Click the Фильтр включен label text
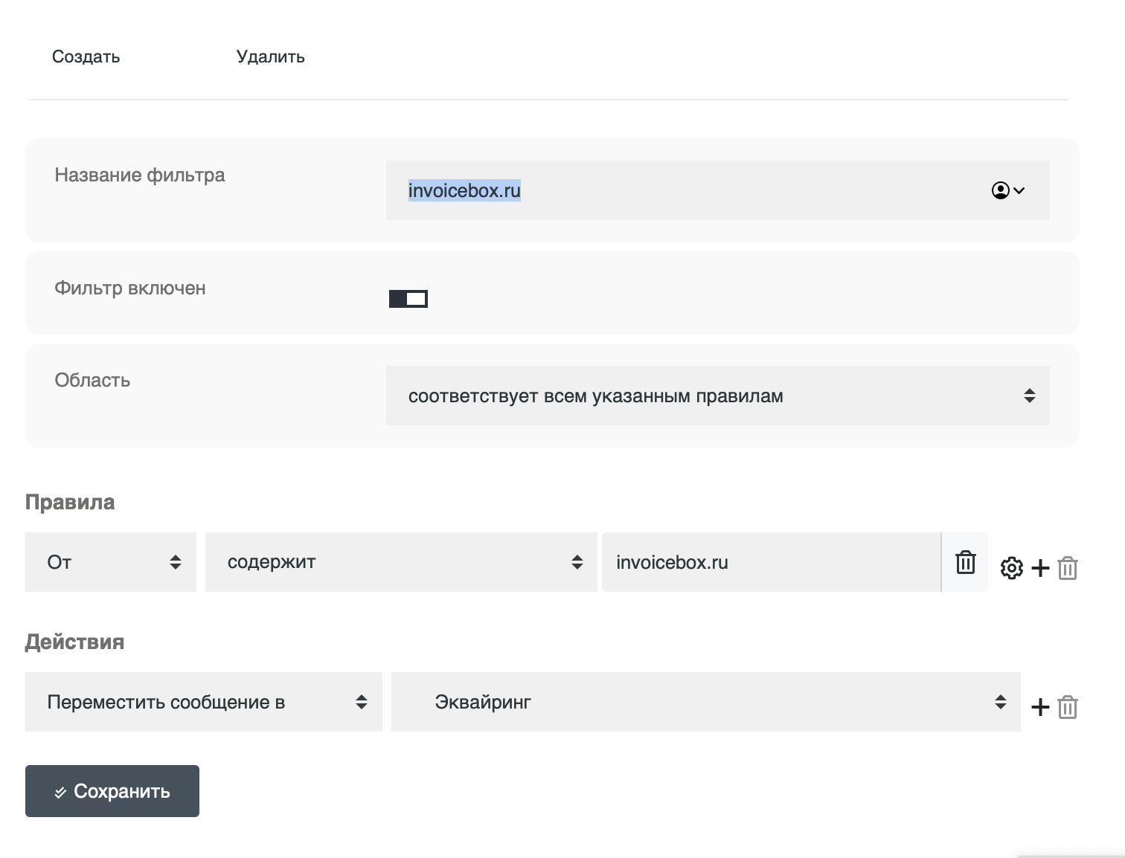This screenshot has height=858, width=1125. [x=130, y=288]
